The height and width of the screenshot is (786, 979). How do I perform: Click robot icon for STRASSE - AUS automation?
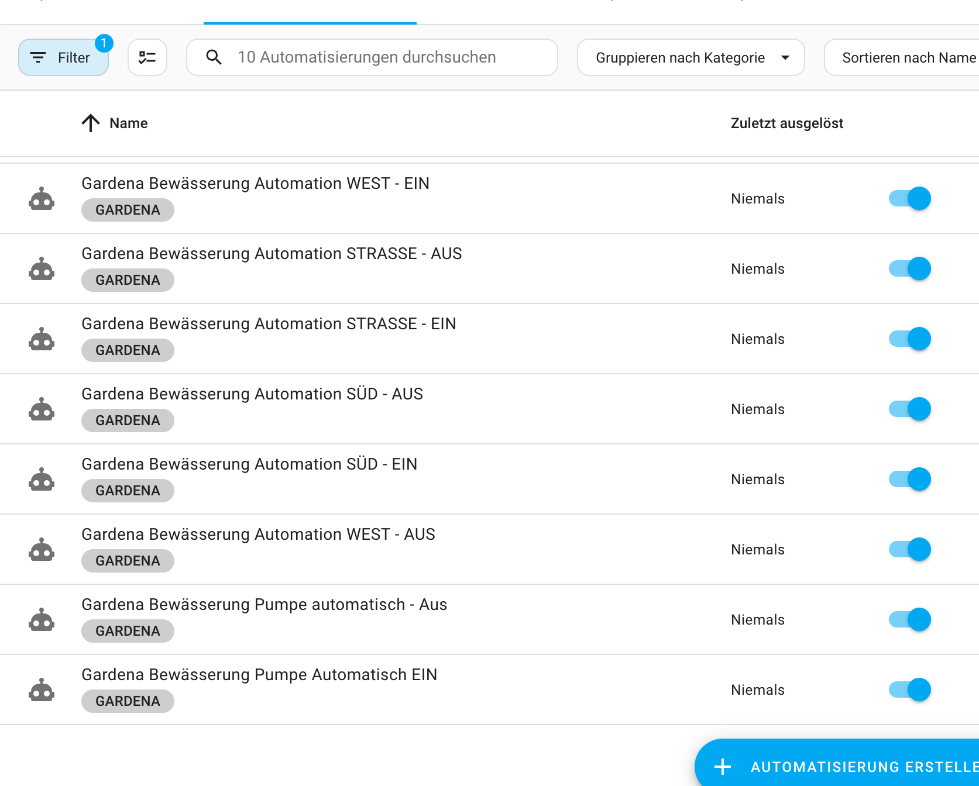pos(42,269)
